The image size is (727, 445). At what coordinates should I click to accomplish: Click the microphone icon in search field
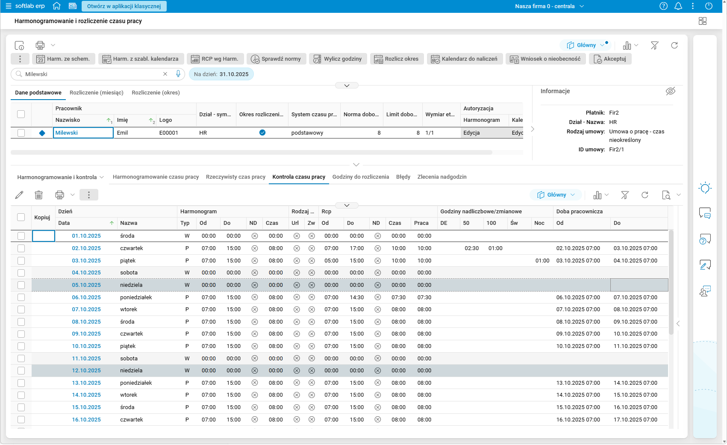coord(178,74)
